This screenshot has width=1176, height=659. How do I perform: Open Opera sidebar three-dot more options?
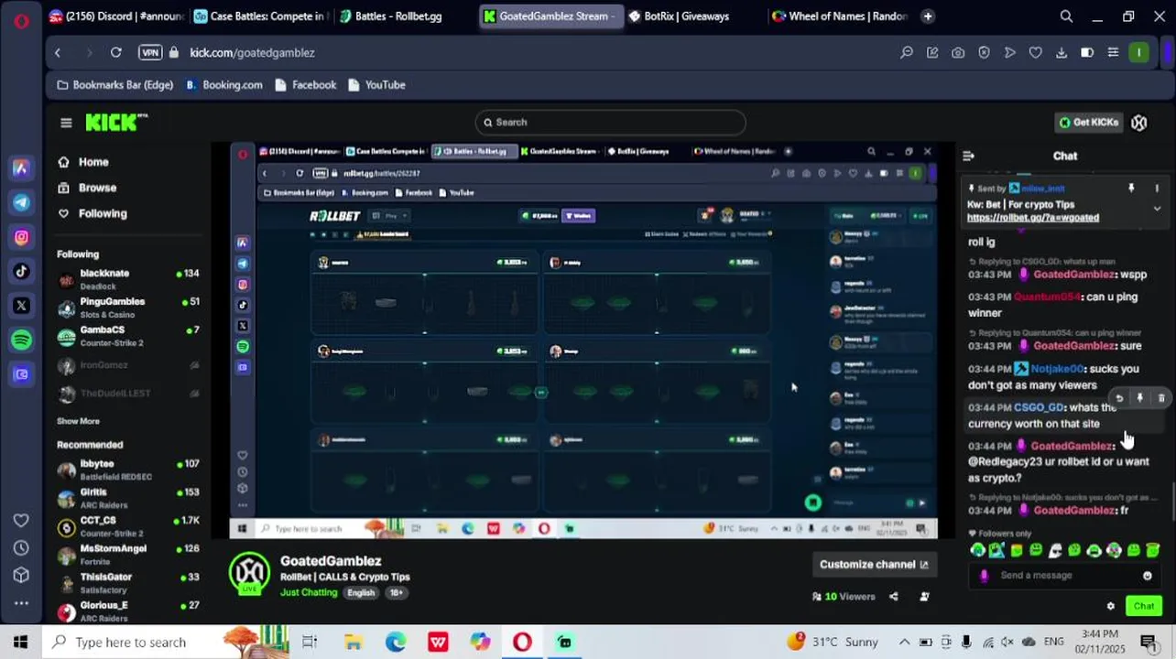[x=21, y=603]
